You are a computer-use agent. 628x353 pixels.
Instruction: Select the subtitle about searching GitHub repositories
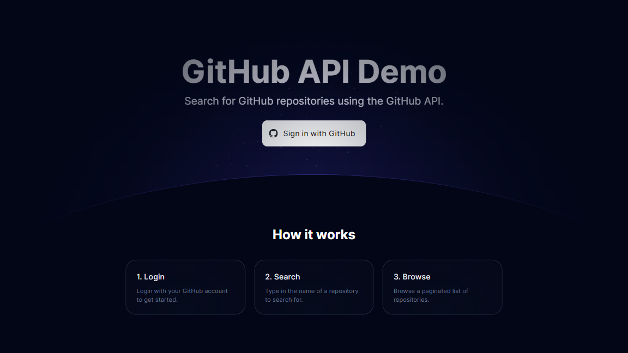pos(313,101)
